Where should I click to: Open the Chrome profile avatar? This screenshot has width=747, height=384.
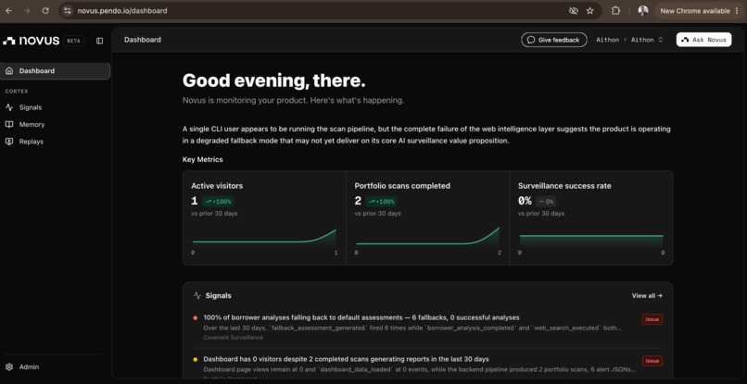coord(643,10)
